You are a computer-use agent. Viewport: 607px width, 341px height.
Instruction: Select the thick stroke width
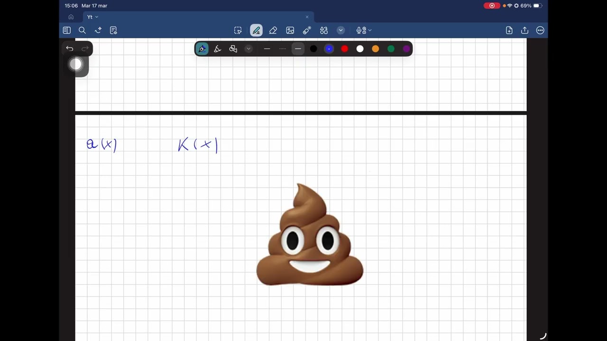[298, 49]
